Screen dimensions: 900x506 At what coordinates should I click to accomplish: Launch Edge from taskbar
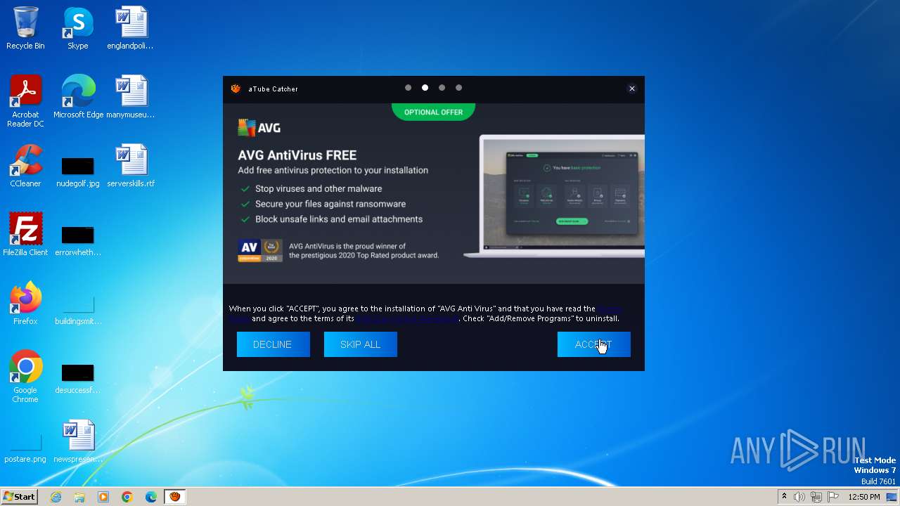[151, 497]
